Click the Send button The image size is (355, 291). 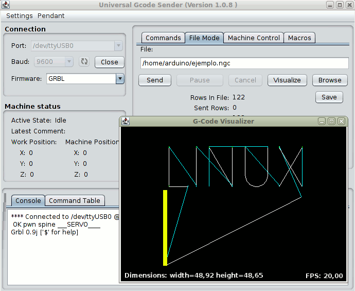click(x=155, y=80)
